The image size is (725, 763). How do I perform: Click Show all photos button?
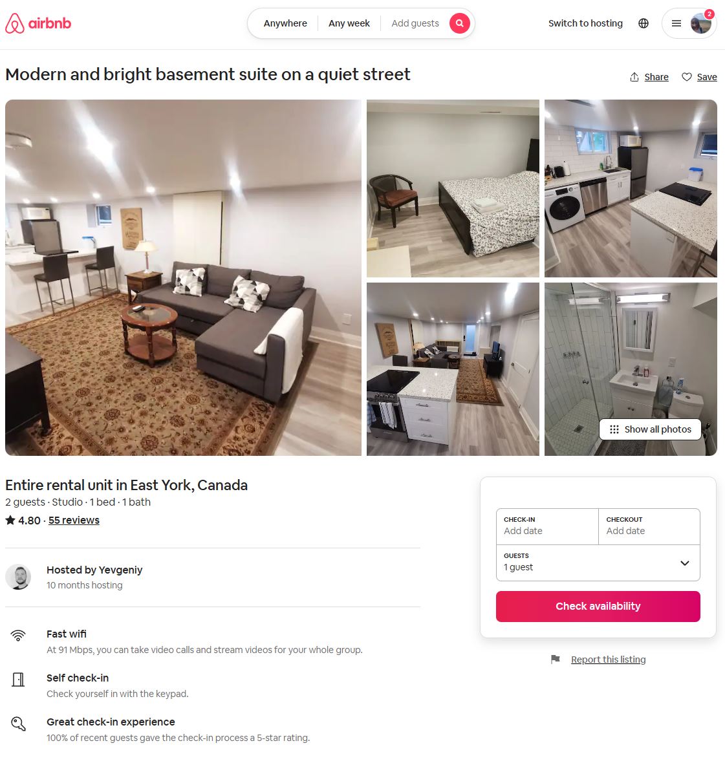tap(650, 429)
